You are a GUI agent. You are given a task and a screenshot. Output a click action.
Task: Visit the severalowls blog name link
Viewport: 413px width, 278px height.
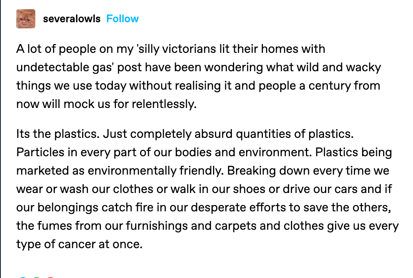(x=72, y=19)
